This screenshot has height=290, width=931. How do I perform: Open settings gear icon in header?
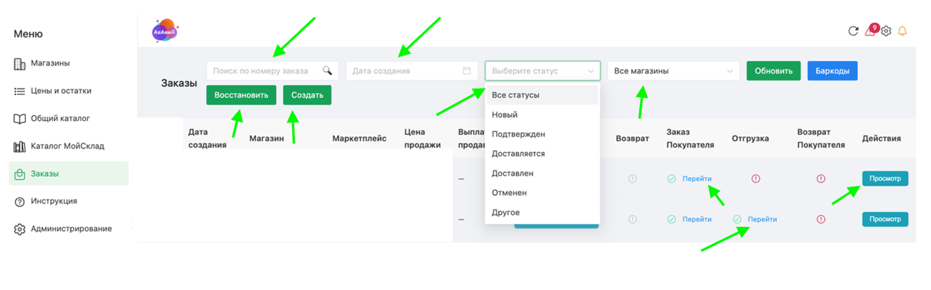click(886, 31)
